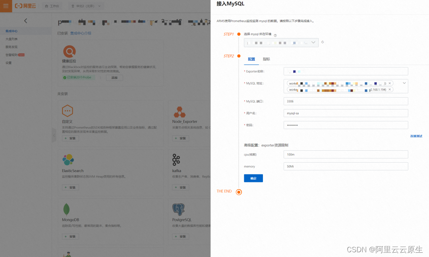Viewport: 429px width, 257px height.
Task: Click the PostgreSQL elephant icon
Action: 178,209
